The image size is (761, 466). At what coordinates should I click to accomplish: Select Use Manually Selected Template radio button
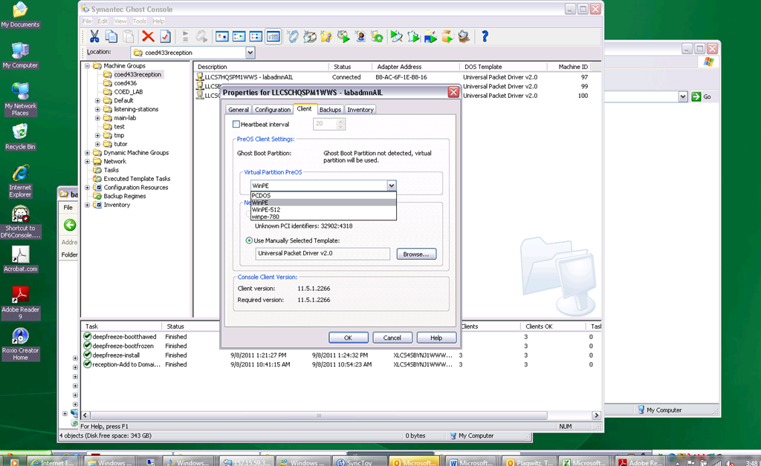[x=249, y=240]
